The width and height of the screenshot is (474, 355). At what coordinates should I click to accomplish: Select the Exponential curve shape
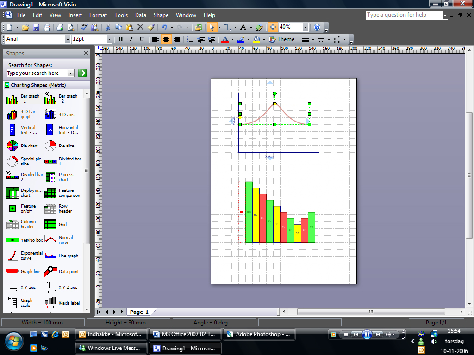12,256
